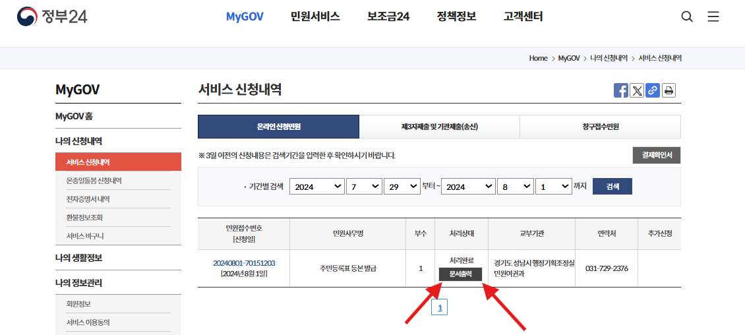Open application number 20240801-70151203 link
This screenshot has width=745, height=335.
click(x=244, y=263)
